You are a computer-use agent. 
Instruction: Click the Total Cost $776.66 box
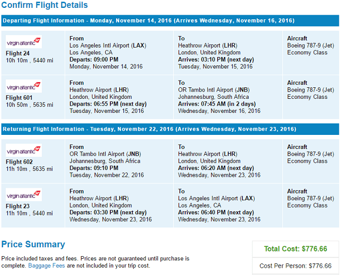pyautogui.click(x=296, y=249)
